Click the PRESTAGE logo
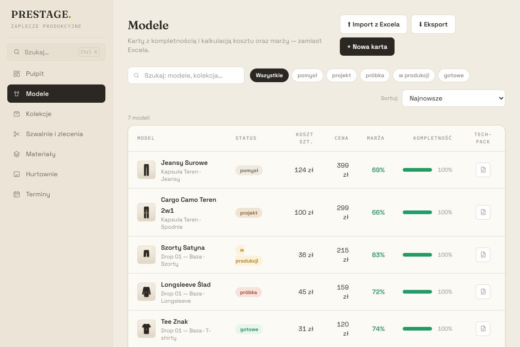The width and height of the screenshot is (520, 347). point(41,14)
